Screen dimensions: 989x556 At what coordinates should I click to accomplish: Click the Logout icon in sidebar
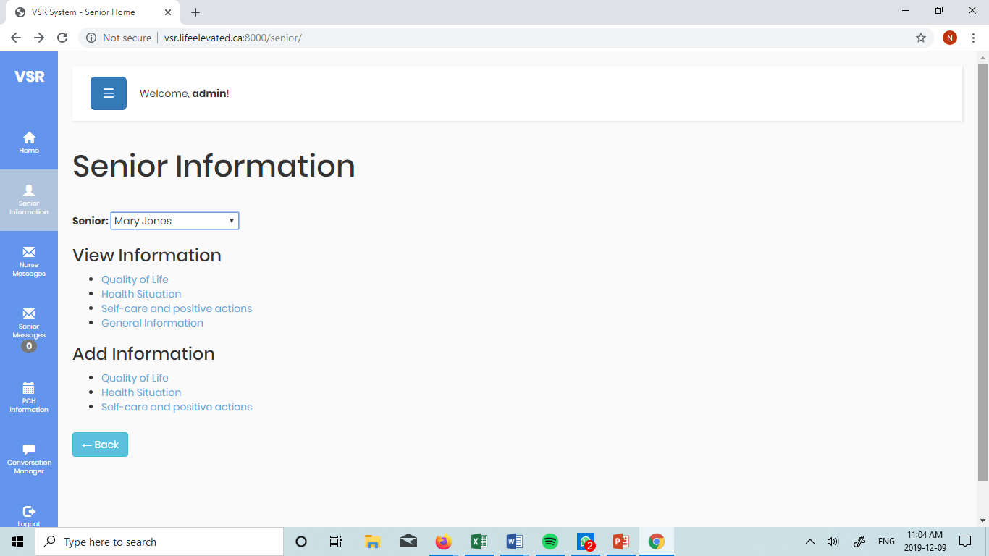[29, 511]
